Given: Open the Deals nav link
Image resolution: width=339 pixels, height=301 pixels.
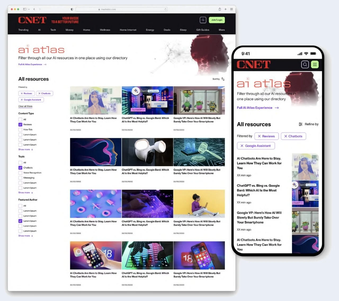Looking at the screenshot, I should point(167,30).
